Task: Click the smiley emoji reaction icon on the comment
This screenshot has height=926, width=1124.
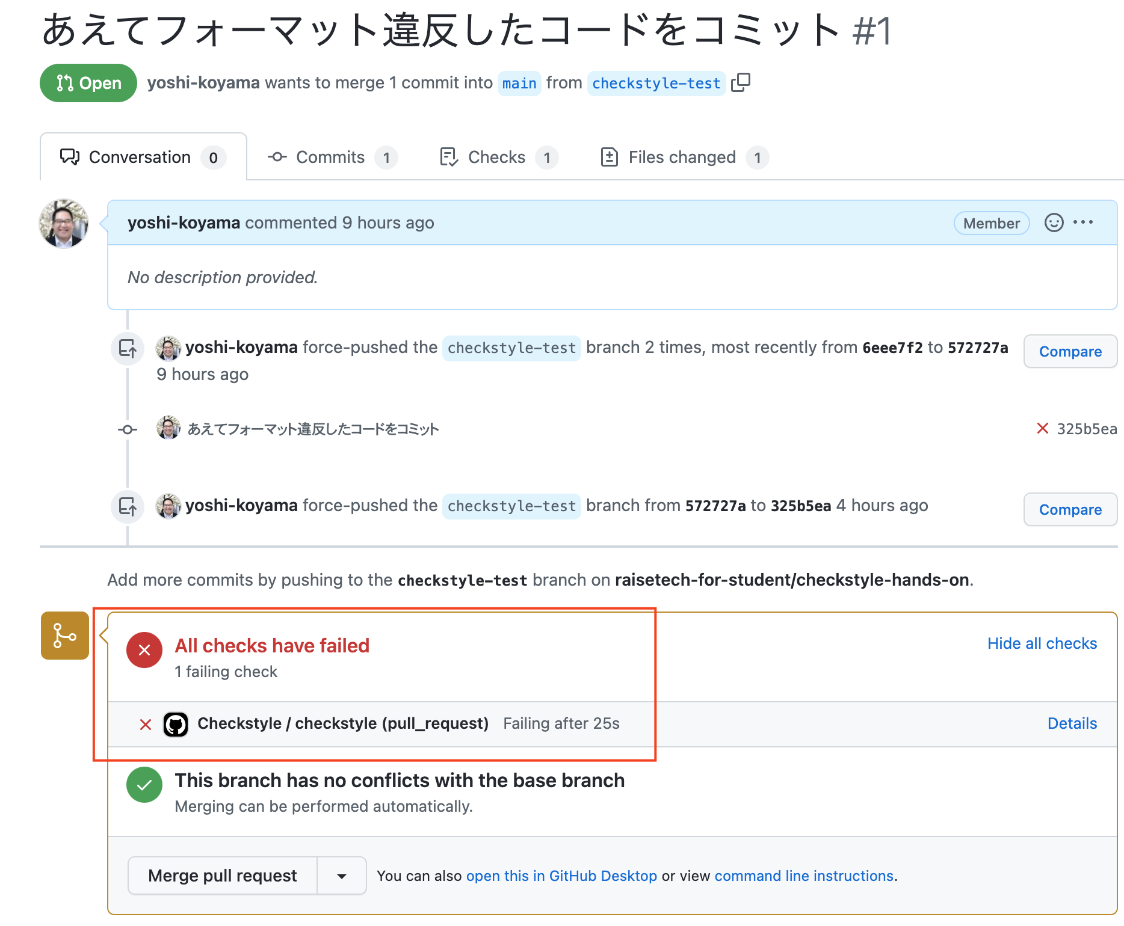Action: click(x=1054, y=222)
